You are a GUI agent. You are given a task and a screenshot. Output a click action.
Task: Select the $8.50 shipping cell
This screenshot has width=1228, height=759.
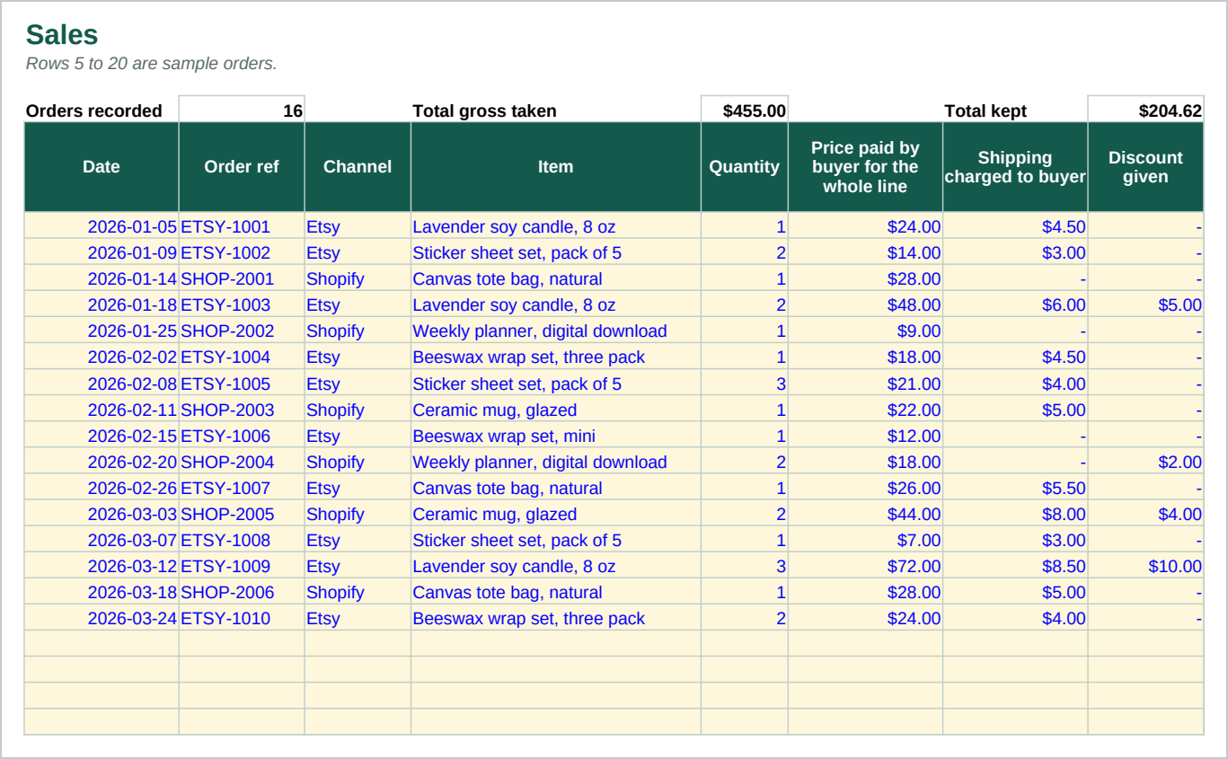pos(1015,566)
